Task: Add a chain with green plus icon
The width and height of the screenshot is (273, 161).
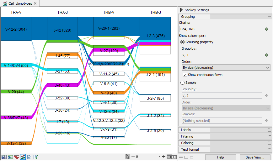Action: tap(267, 29)
